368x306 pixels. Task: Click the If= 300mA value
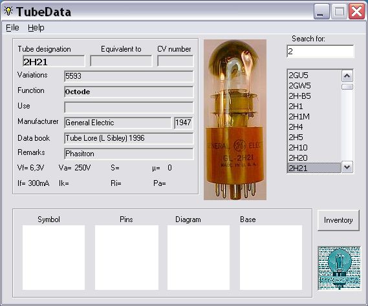pyautogui.click(x=34, y=183)
